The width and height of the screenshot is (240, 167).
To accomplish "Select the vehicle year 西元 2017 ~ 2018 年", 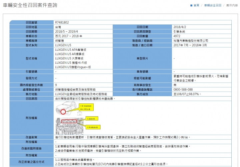I will (69, 36).
